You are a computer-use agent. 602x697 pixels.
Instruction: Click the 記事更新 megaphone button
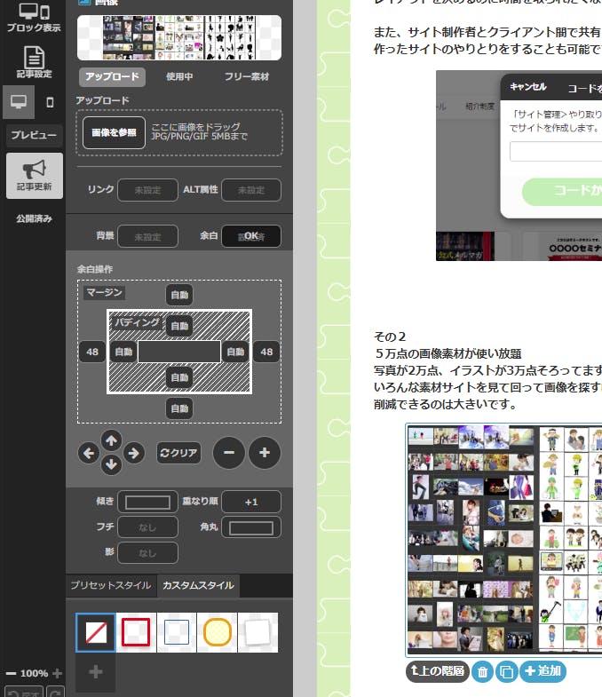point(35,176)
